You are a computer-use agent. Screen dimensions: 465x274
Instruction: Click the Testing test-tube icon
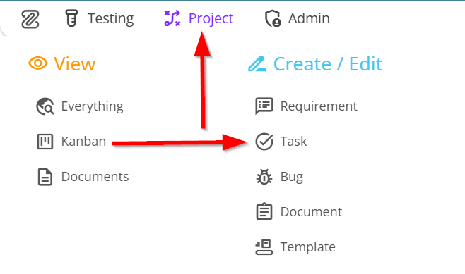coord(71,18)
